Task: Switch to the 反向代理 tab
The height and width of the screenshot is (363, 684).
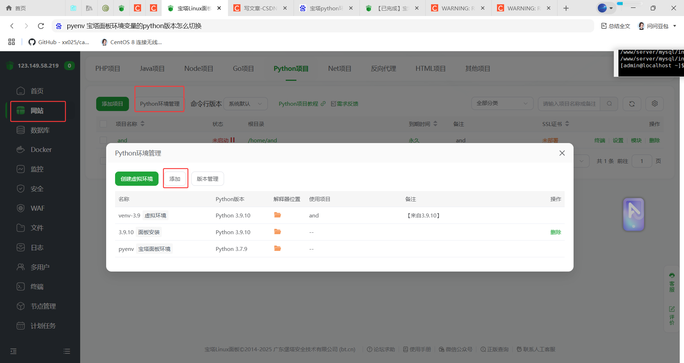Action: coord(383,69)
